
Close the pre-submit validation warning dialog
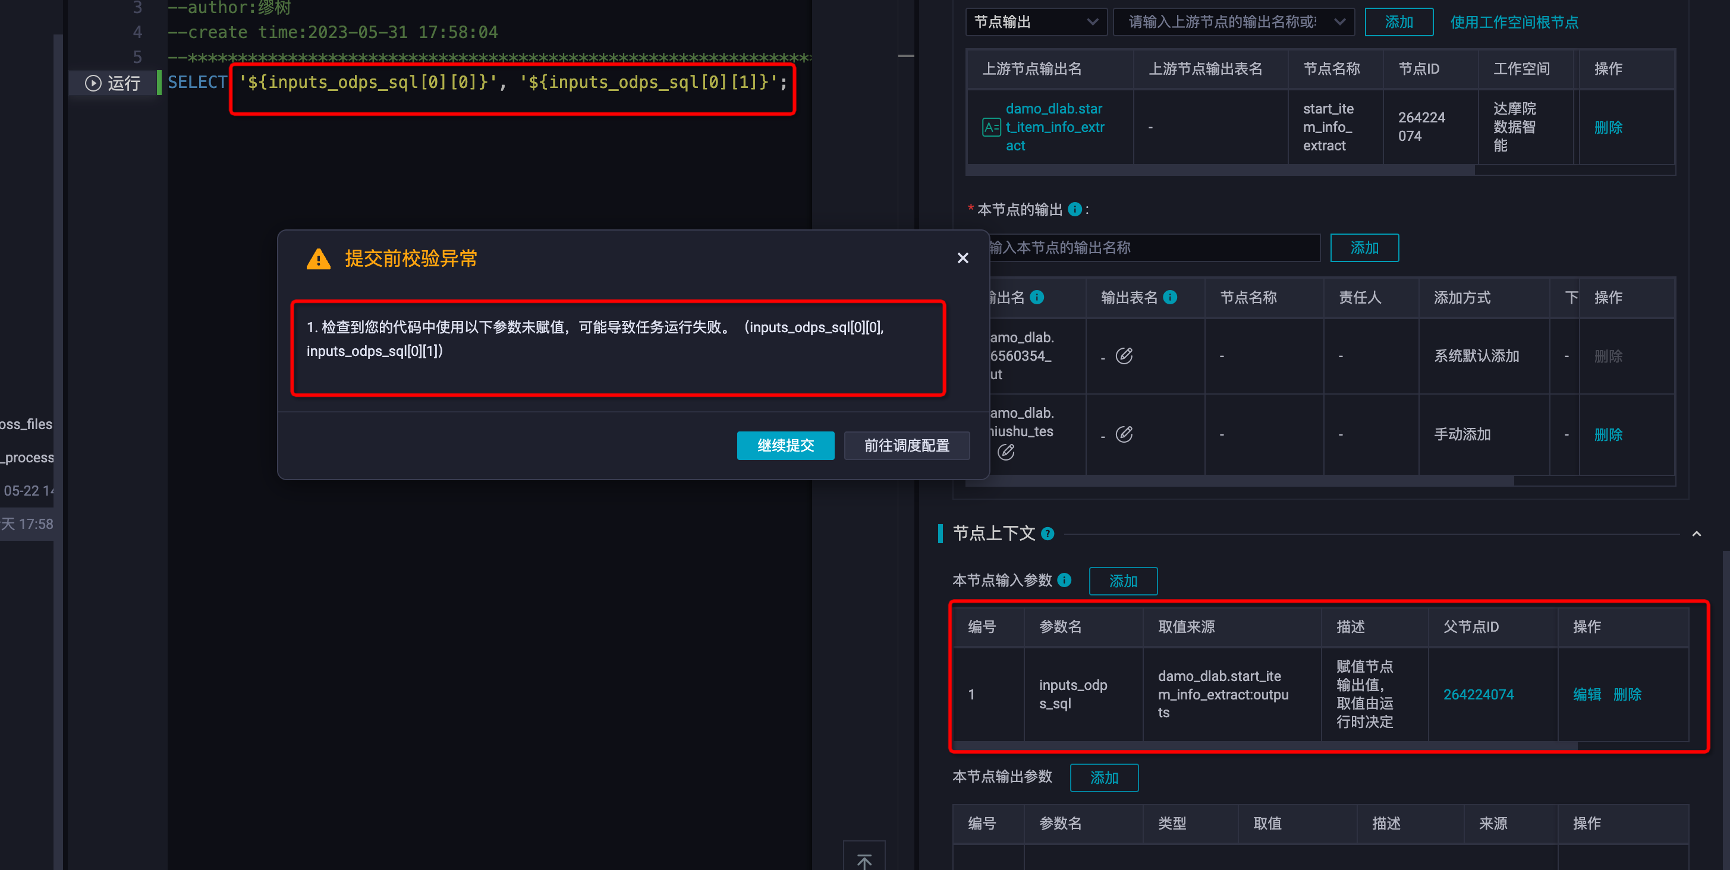pos(962,258)
